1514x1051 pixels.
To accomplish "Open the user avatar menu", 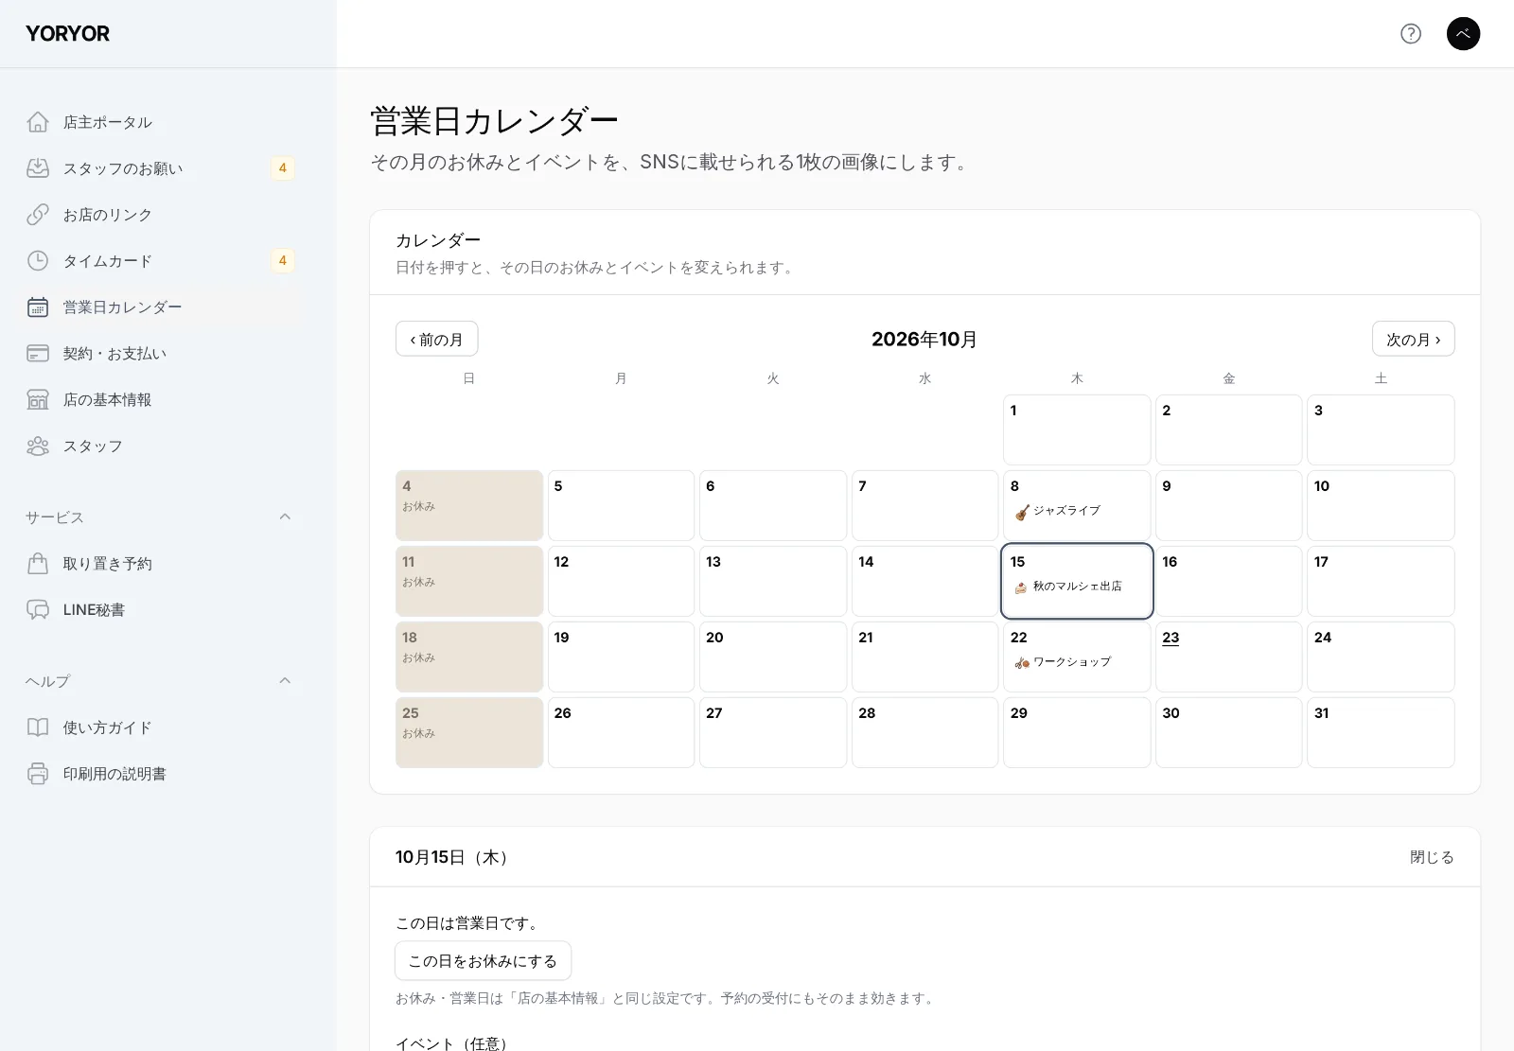I will 1463,34.
